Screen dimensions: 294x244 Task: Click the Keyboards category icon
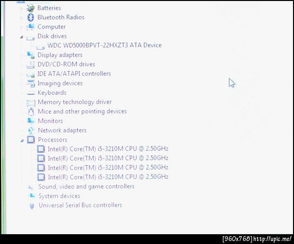click(x=31, y=94)
